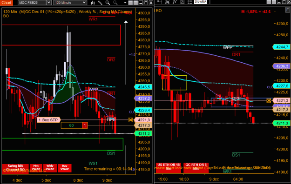
Task: Click the bar-chart icon in right window toolbar
Action: tap(167, 2)
